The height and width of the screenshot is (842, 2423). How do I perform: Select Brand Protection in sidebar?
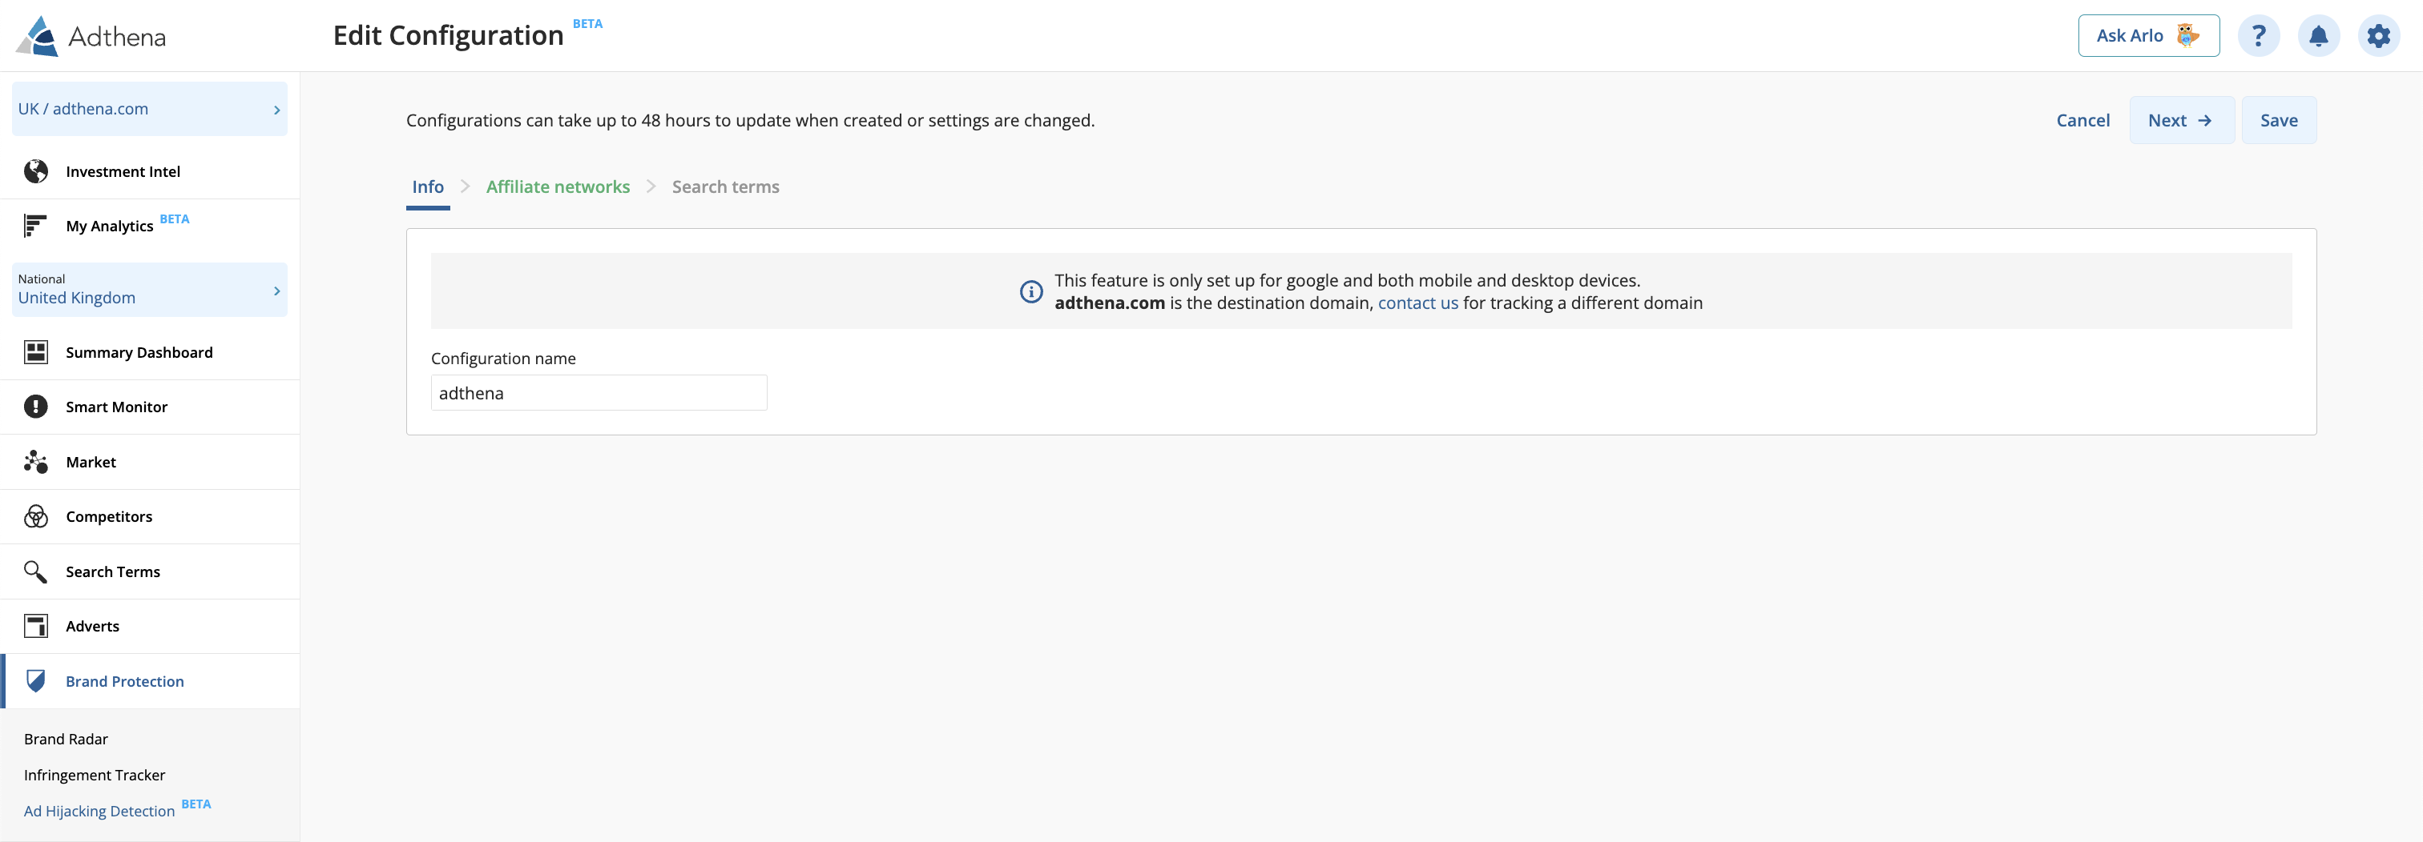[151, 680]
